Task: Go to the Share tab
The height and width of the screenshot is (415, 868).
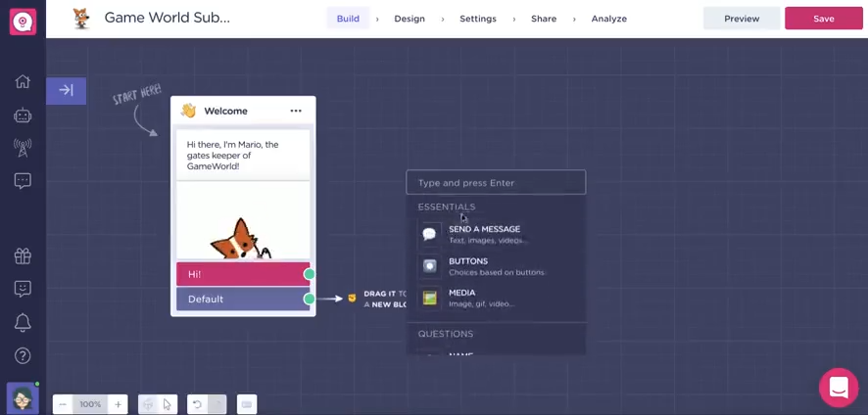Action: pyautogui.click(x=544, y=19)
